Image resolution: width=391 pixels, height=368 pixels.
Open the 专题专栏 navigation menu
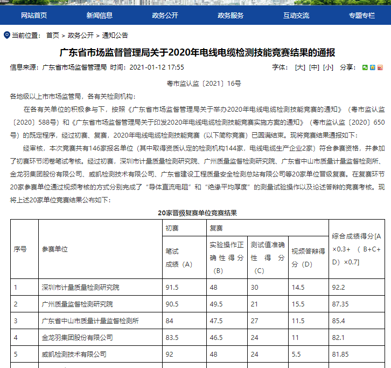362,15
